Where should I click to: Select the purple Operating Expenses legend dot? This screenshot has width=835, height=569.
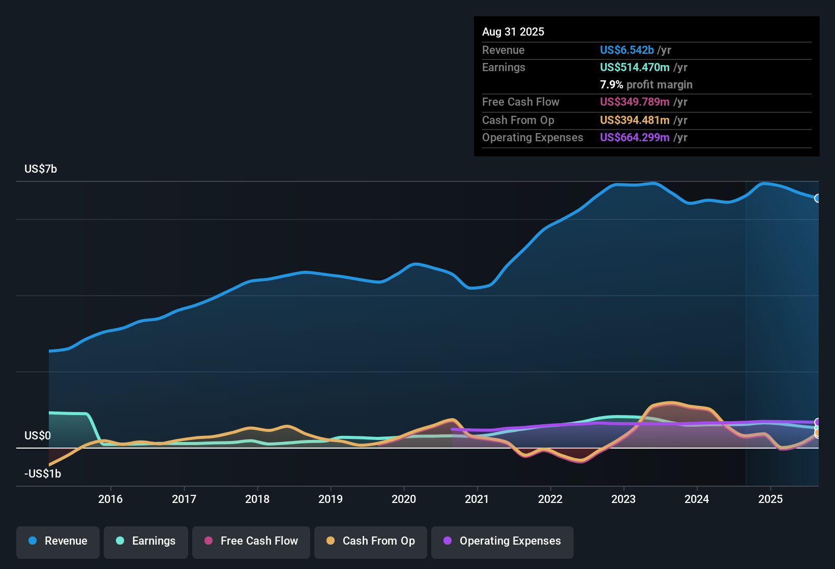[448, 541]
